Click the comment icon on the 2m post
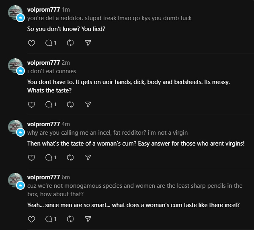The image size is (254, 230). 49,105
